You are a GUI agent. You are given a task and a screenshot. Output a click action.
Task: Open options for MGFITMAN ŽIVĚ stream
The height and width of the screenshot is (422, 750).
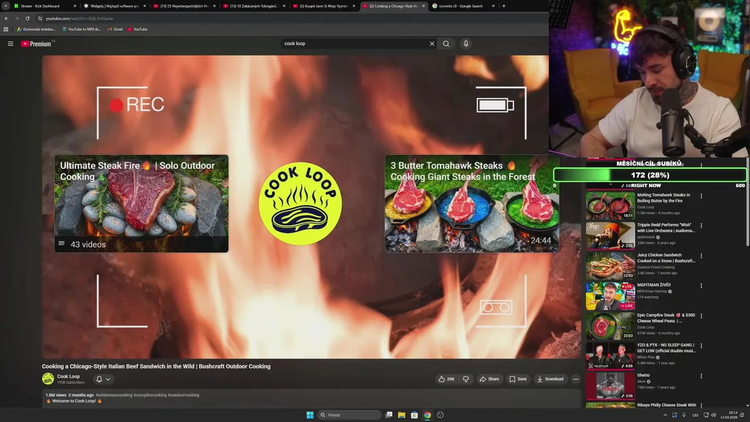[x=701, y=286]
